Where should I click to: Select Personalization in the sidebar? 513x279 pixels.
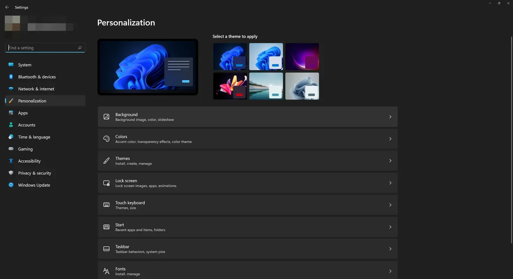32,100
